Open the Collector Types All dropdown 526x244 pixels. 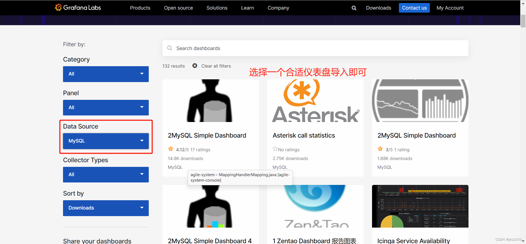click(106, 175)
